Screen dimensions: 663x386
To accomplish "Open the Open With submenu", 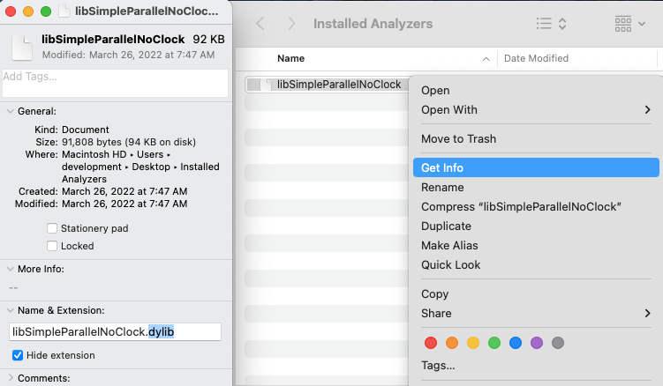I will point(536,110).
